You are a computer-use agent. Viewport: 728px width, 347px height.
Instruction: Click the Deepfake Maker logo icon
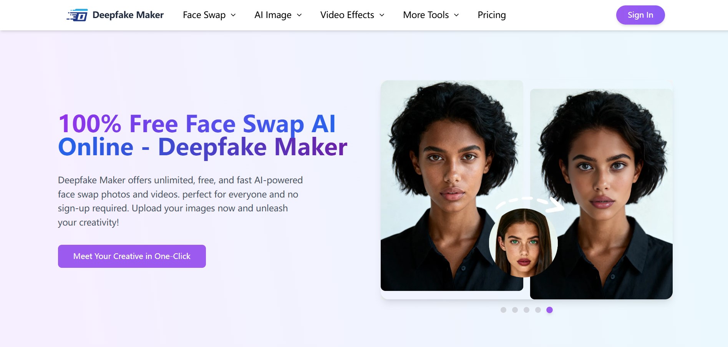coord(78,15)
